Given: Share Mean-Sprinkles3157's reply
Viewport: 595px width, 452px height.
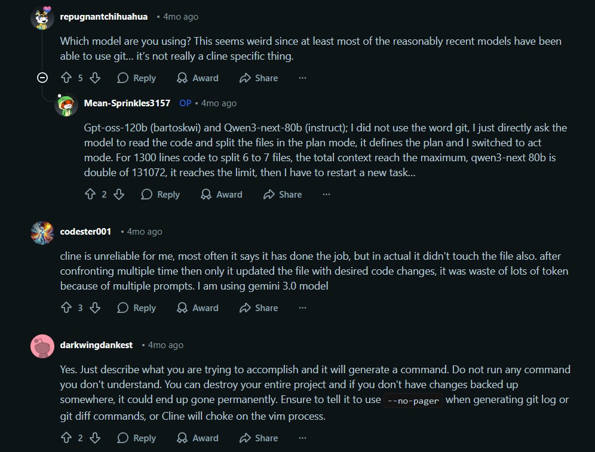Looking at the screenshot, I should pos(283,195).
